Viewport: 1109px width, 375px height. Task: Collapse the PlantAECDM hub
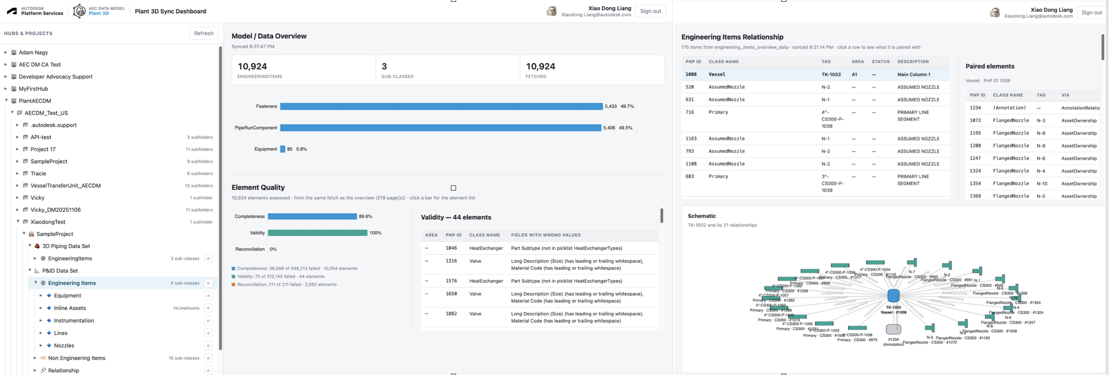point(6,100)
